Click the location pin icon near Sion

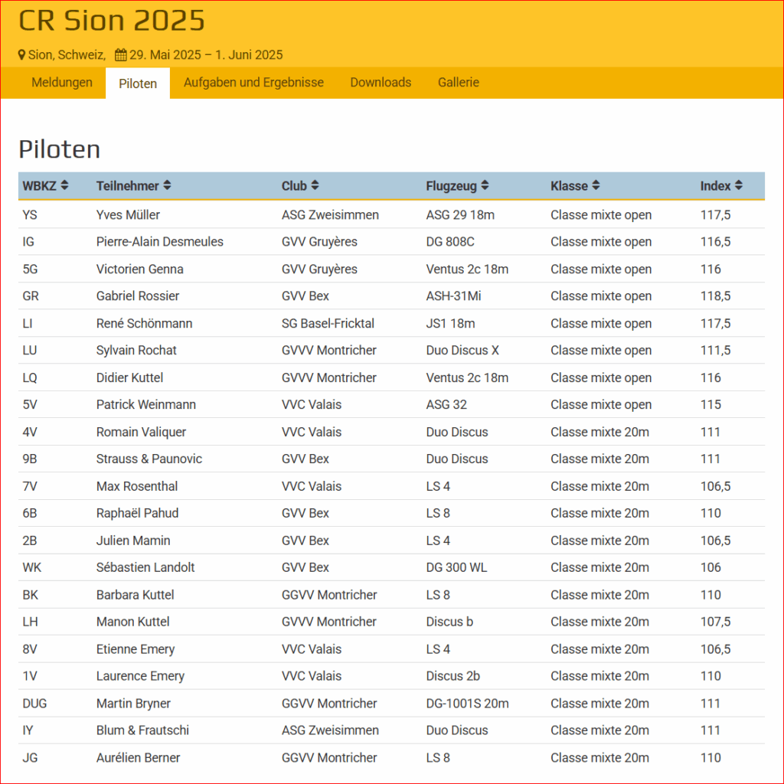tap(21, 55)
